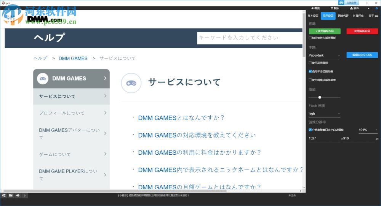Open the nickname question link
This screenshot has width=381, height=206.
[220, 170]
